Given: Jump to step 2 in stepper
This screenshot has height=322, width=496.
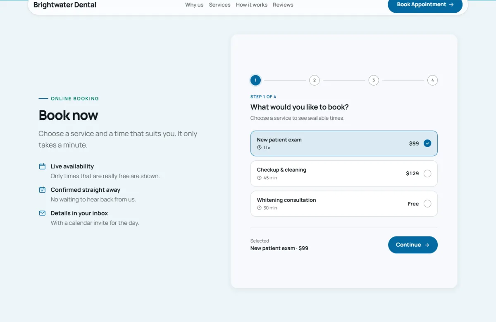Looking at the screenshot, I should click(315, 80).
